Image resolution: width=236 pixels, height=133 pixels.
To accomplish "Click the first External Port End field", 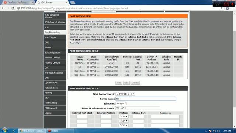I will click(x=106, y=117).
